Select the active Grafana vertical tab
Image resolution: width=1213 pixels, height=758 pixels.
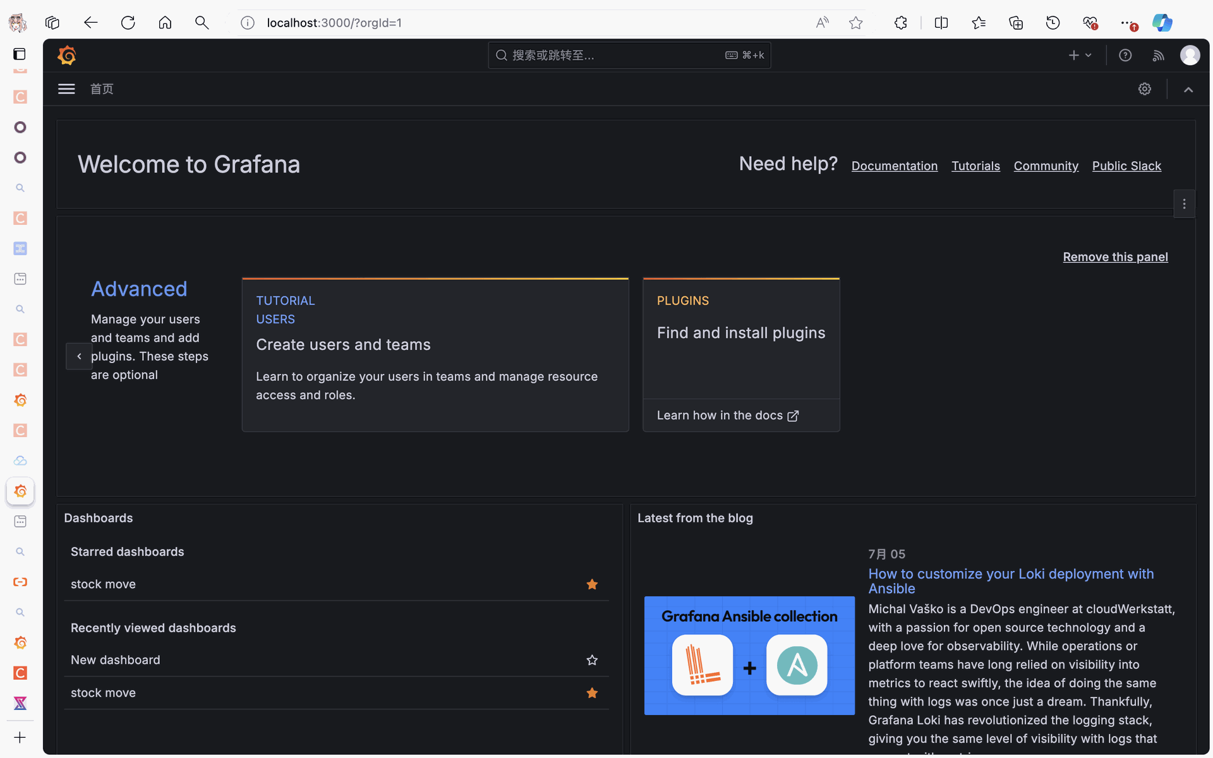pos(20,491)
